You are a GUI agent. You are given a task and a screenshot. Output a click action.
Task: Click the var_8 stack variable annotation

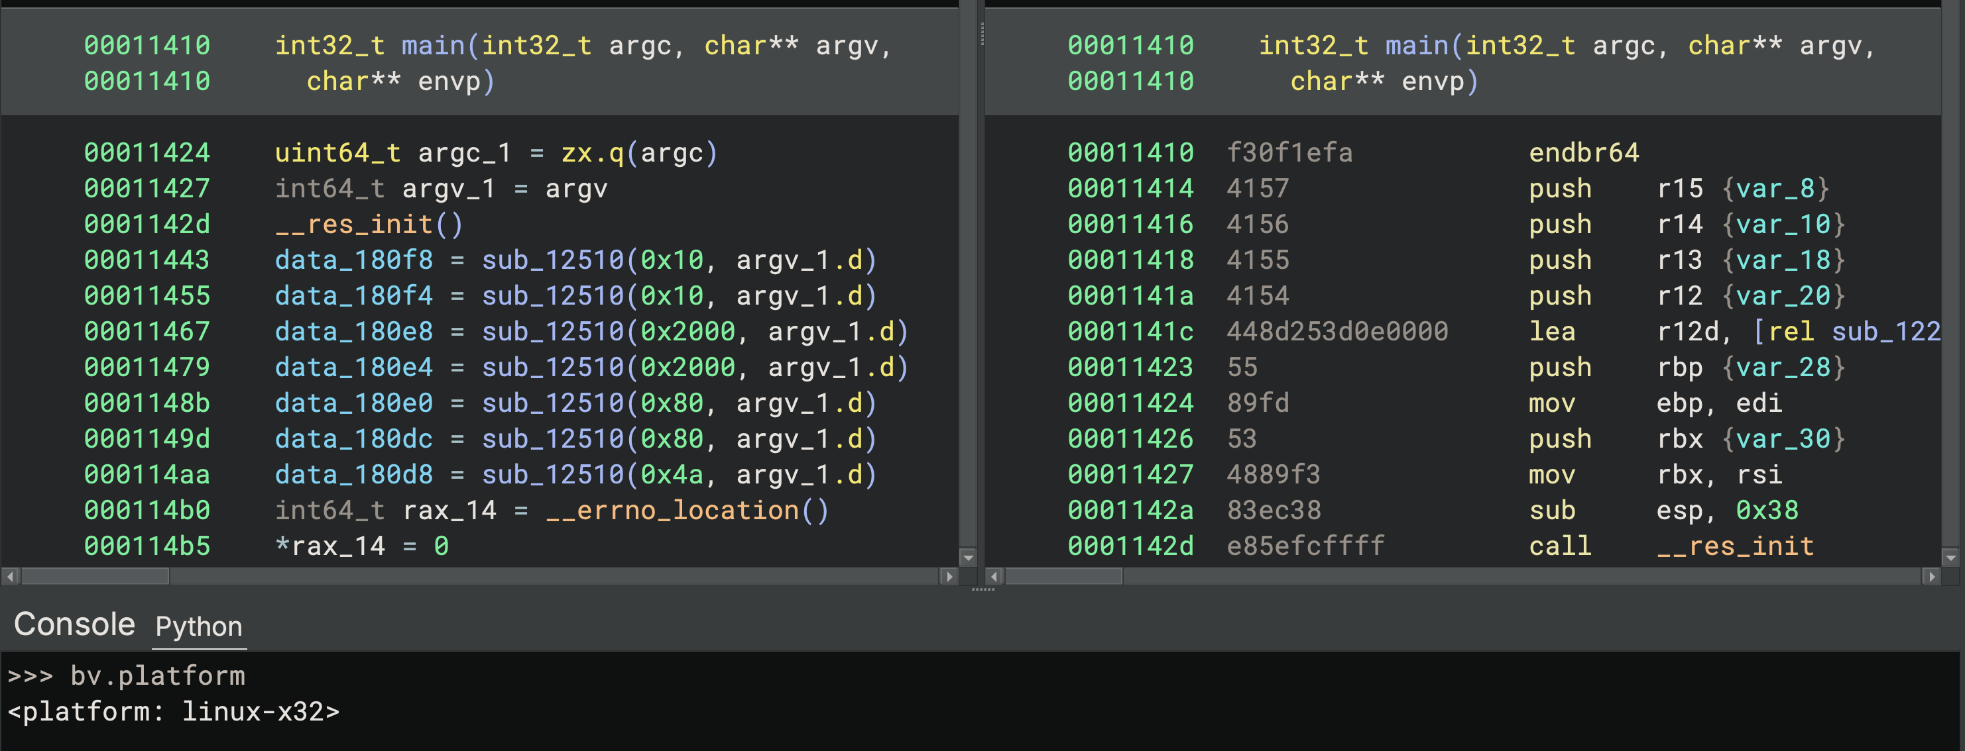[x=1778, y=188]
